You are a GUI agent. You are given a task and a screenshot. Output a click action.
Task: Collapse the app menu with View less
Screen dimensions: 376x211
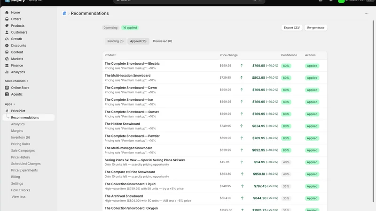click(18, 196)
